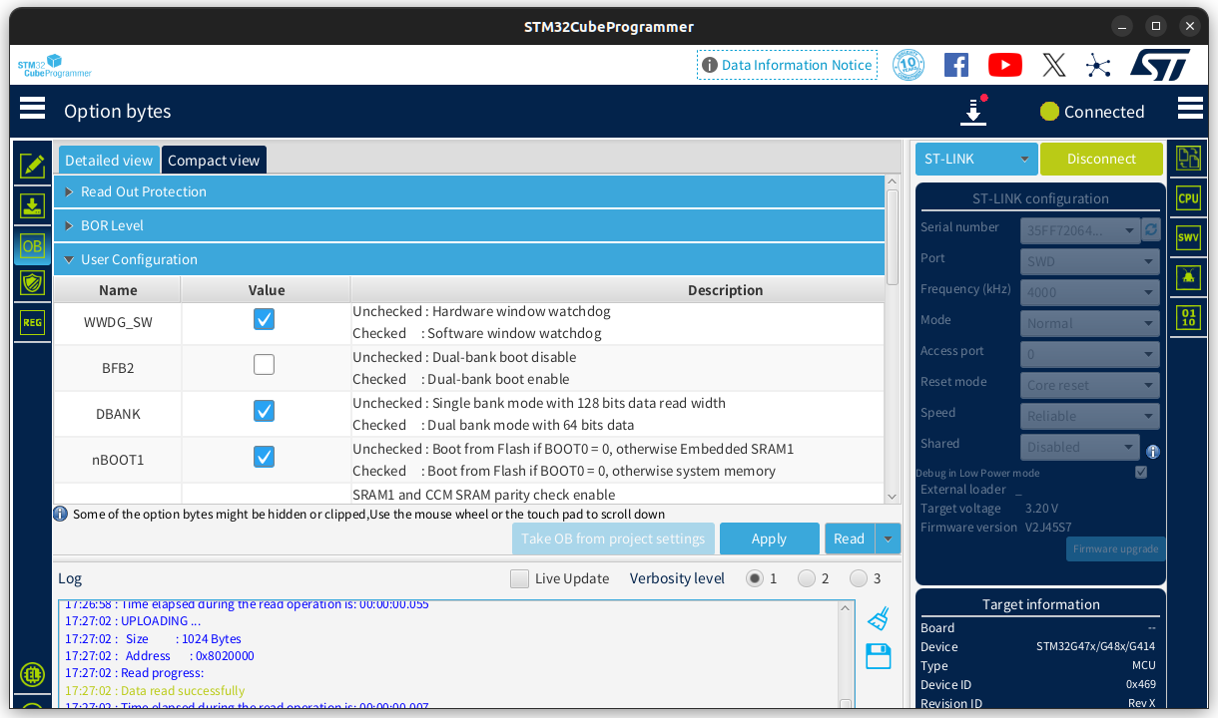The height and width of the screenshot is (718, 1218).
Task: Click the log panel vertical scrollbar
Action: pos(847,653)
